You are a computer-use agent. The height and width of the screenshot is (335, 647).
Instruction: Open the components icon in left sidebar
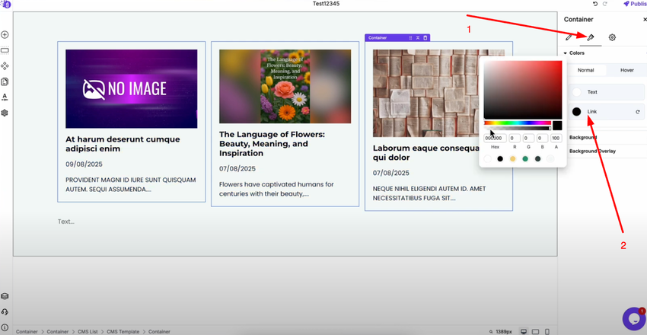(5, 66)
